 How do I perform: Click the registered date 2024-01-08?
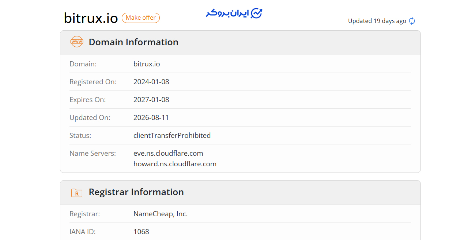point(151,82)
